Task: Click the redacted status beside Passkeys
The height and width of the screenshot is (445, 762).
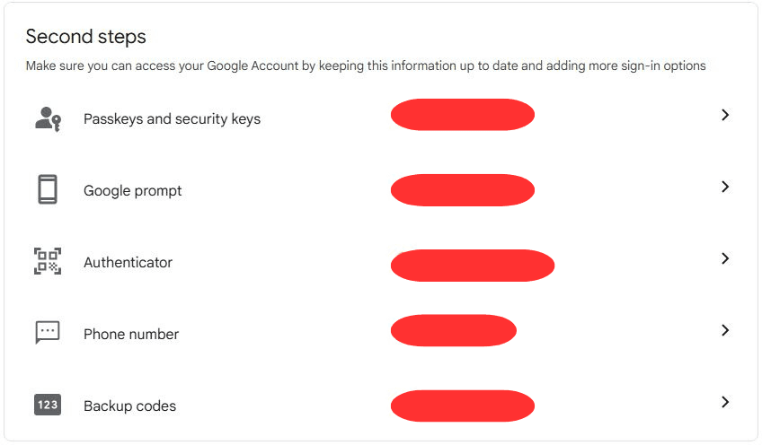Action: pos(463,115)
